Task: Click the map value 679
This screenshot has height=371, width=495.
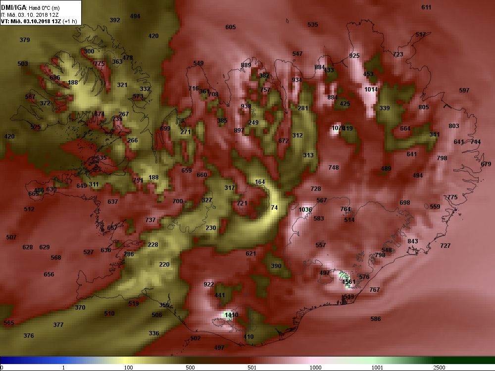Action: point(486,164)
